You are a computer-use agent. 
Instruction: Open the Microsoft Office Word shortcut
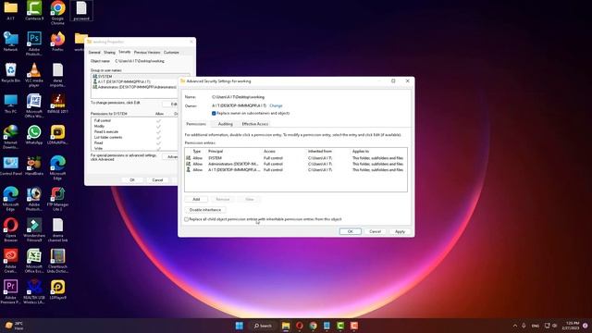pos(34,105)
